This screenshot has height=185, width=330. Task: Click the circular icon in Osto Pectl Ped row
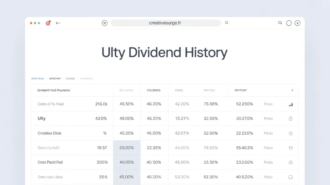coord(290,162)
